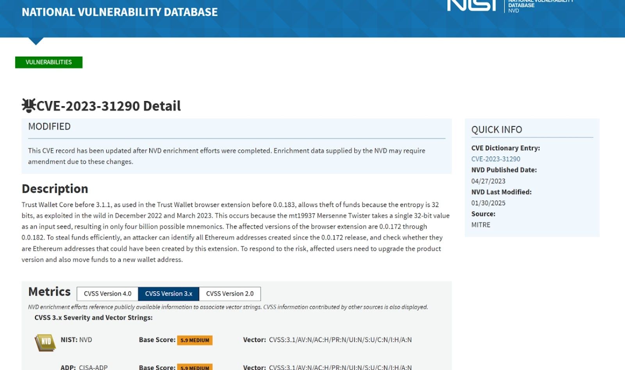Image resolution: width=625 pixels, height=370 pixels.
Task: Select the CVSS Version 3.x tab
Action: pyautogui.click(x=169, y=294)
